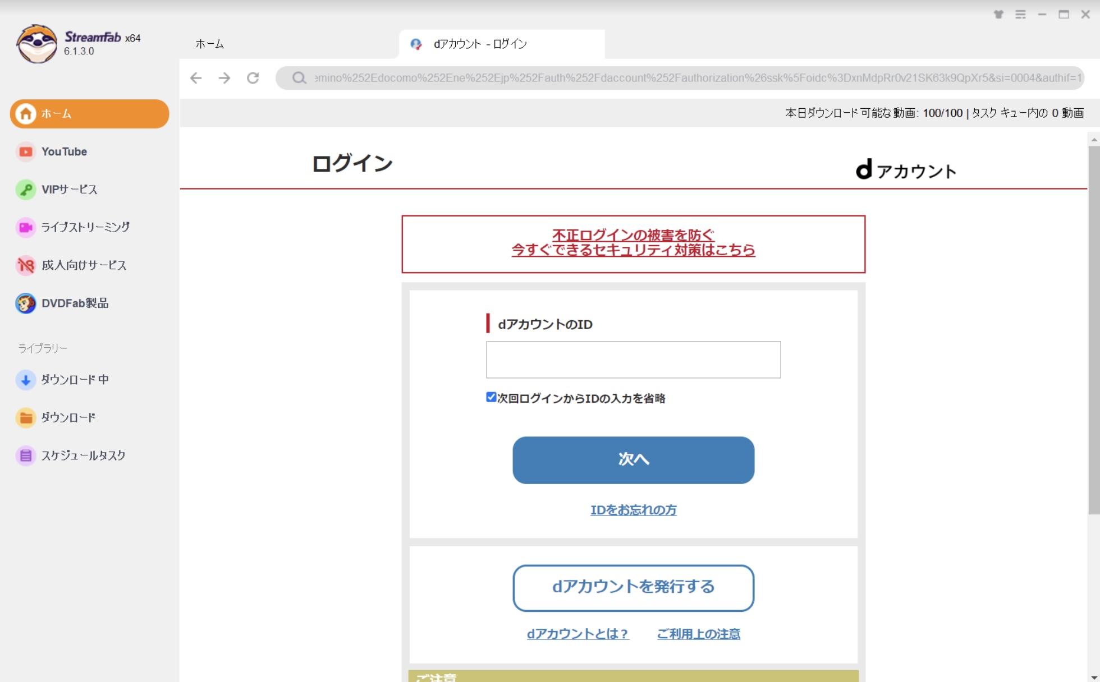The height and width of the screenshot is (682, 1100).
Task: Click the green key VIP icon
Action: tap(25, 190)
